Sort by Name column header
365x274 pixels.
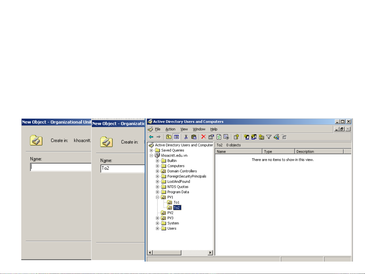point(239,151)
